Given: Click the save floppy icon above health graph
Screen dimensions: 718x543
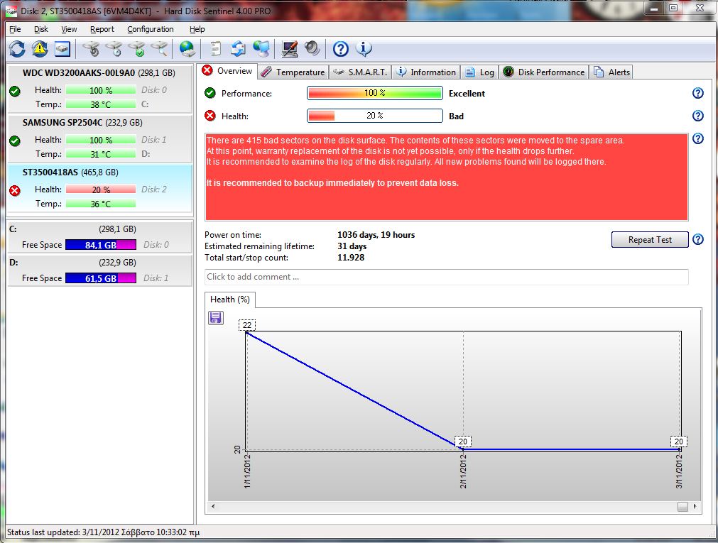Looking at the screenshot, I should pyautogui.click(x=216, y=318).
